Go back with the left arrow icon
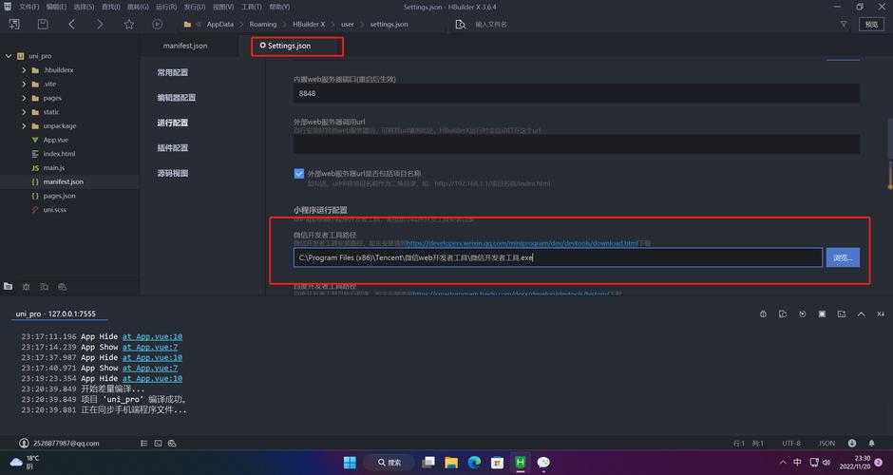 tap(72, 24)
